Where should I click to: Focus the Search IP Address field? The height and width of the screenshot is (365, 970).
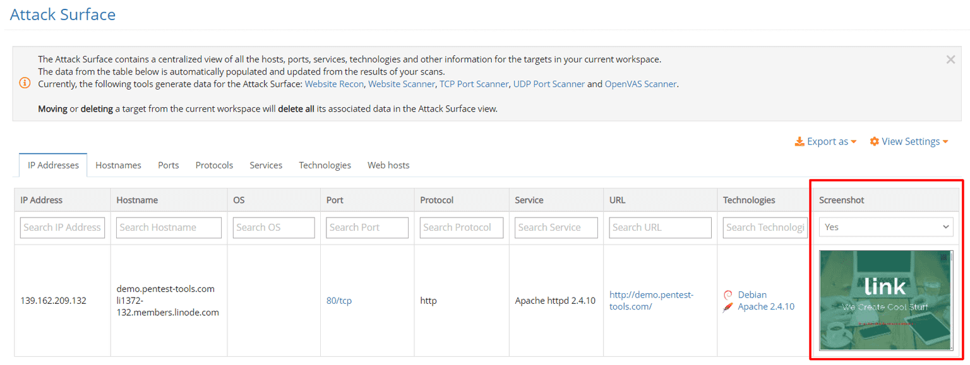[x=62, y=228]
